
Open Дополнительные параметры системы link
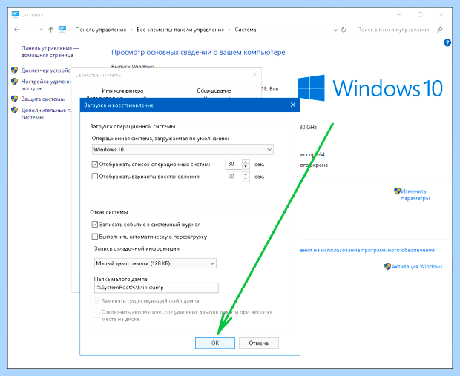tap(46, 113)
